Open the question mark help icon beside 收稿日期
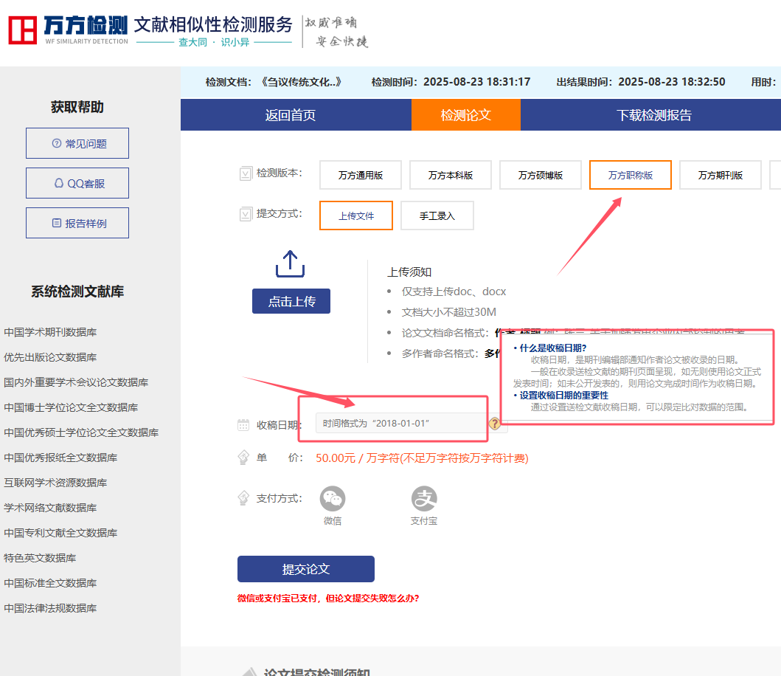Image resolution: width=781 pixels, height=676 pixels. (495, 424)
